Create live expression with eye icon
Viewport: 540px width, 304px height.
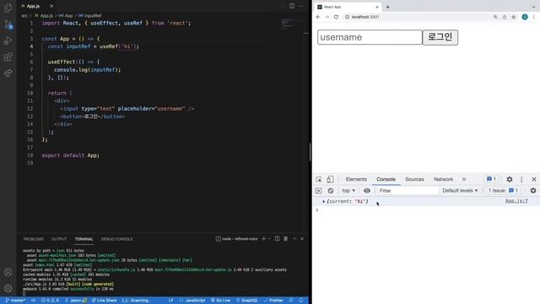367,191
